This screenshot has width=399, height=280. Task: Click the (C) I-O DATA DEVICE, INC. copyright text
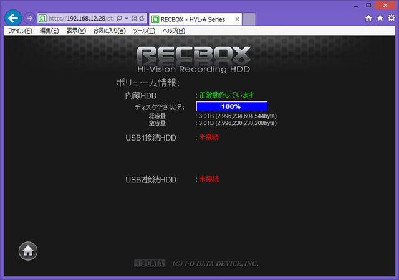pos(215,263)
